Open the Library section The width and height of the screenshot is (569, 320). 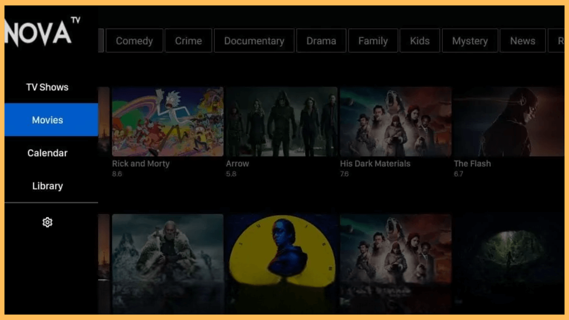click(x=47, y=186)
